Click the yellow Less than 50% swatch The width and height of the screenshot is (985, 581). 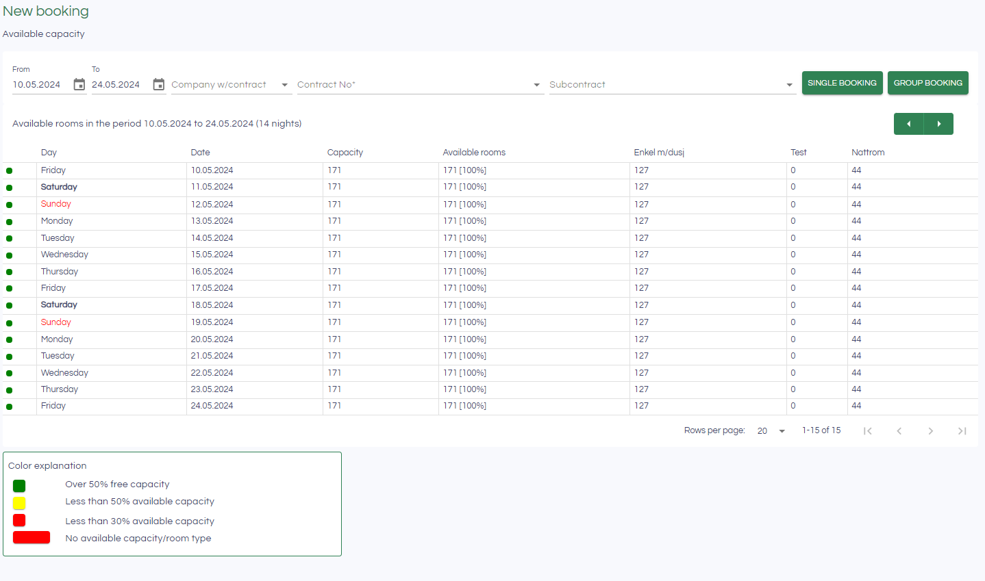[19, 503]
